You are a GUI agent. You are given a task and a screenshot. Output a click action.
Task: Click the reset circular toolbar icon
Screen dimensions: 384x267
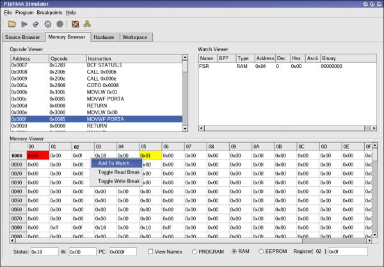pos(48,24)
